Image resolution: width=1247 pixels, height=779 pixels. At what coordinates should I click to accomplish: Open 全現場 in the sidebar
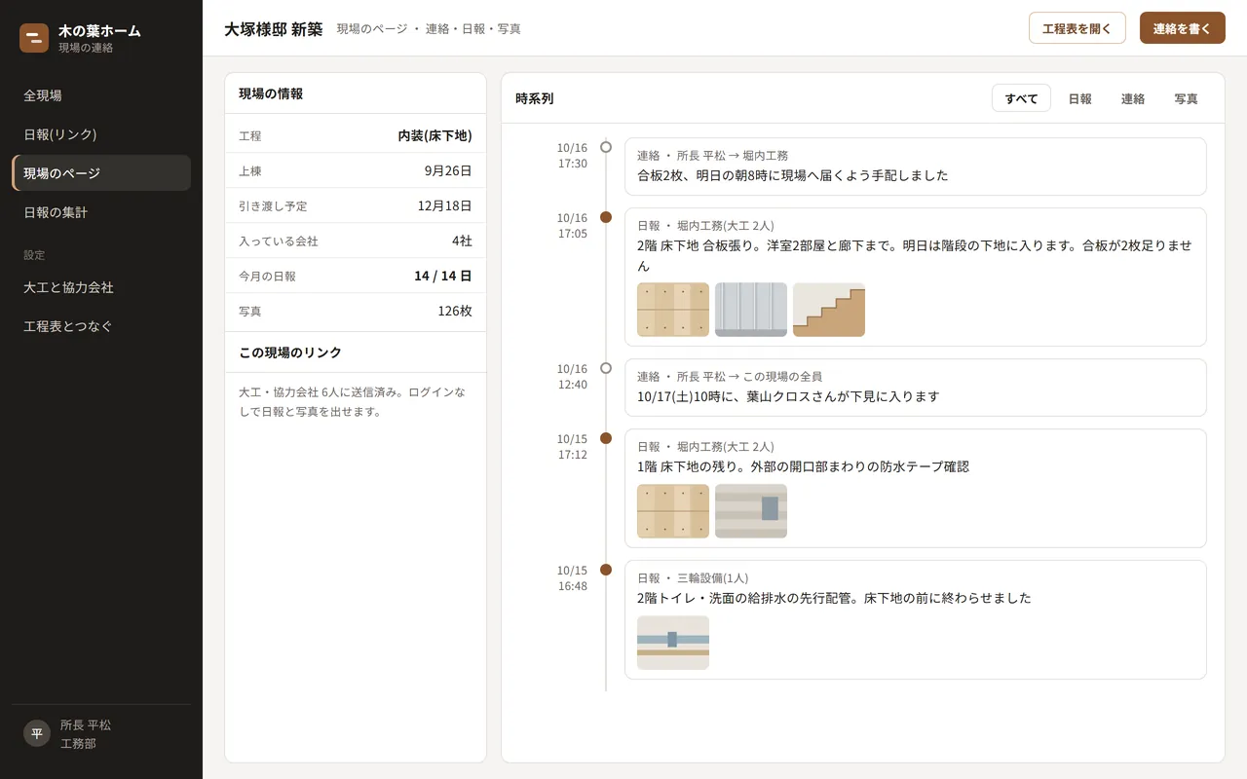[101, 95]
